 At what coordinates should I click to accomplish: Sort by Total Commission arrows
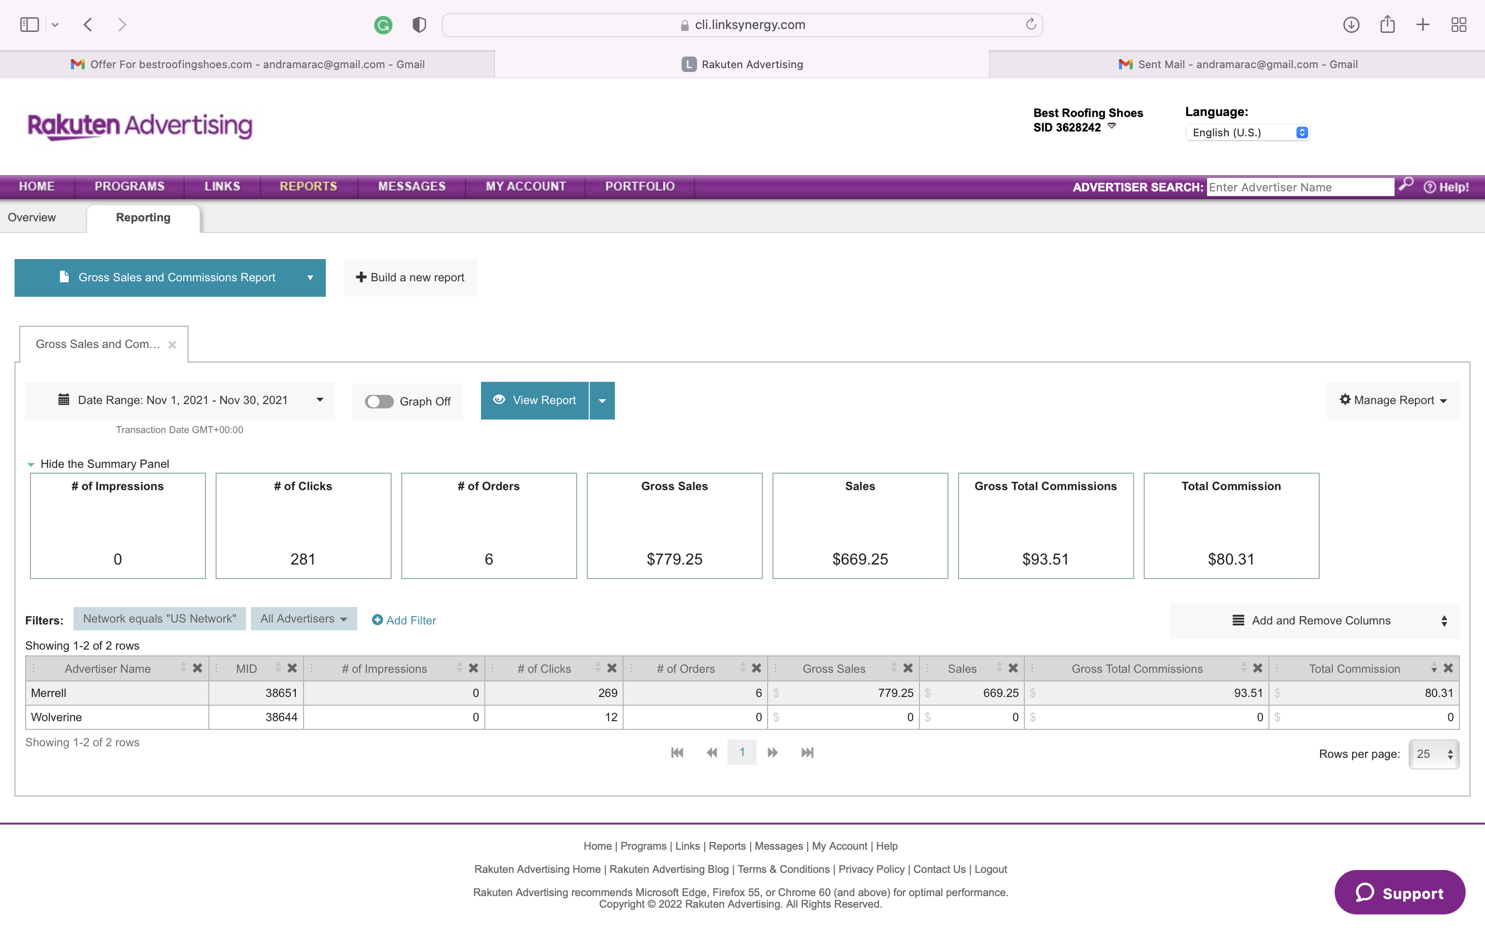pos(1434,668)
